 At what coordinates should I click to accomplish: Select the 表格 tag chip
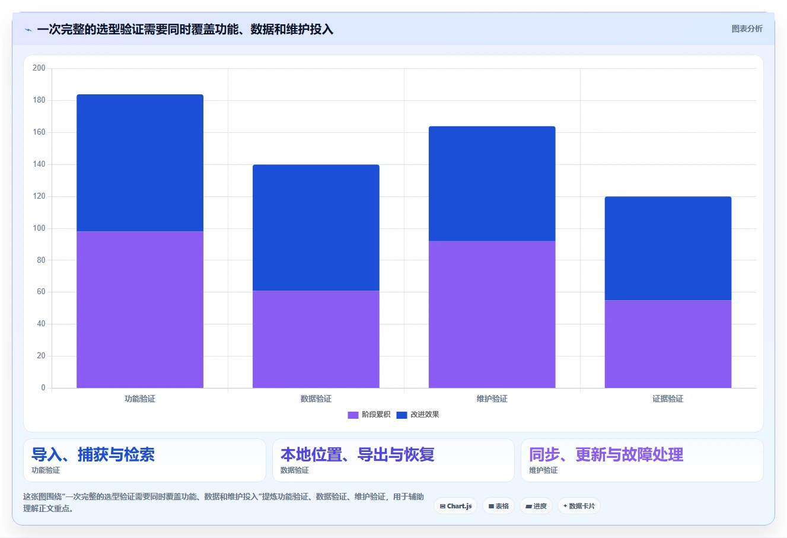498,506
